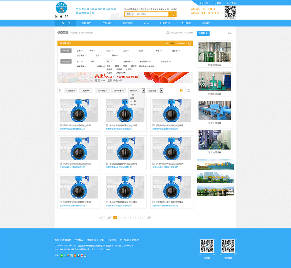Open 论坛 in the main navigation bar
The width and height of the screenshot is (291, 268).
146,23
